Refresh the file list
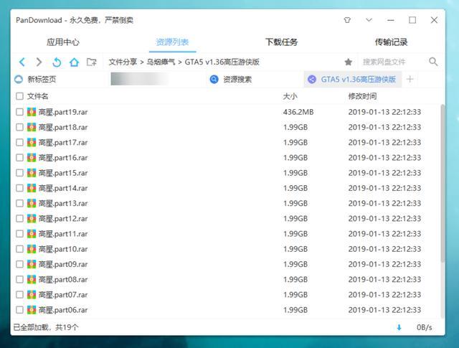 [57, 62]
